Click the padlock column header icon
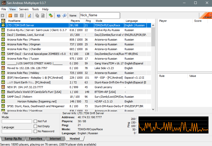This screenshot has width=212, height=146. [3, 21]
